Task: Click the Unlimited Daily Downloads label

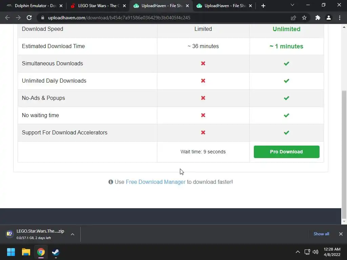Action: (54, 81)
